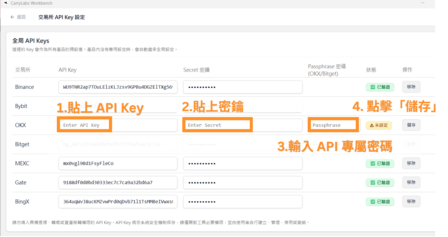Click the Binance exchange name
This screenshot has height=237, width=448.
pyautogui.click(x=24, y=87)
